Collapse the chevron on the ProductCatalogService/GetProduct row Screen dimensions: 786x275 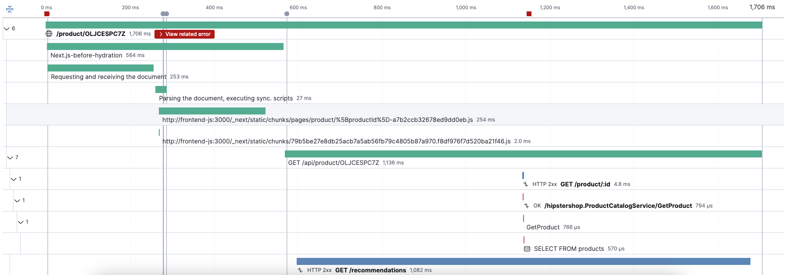click(x=17, y=200)
